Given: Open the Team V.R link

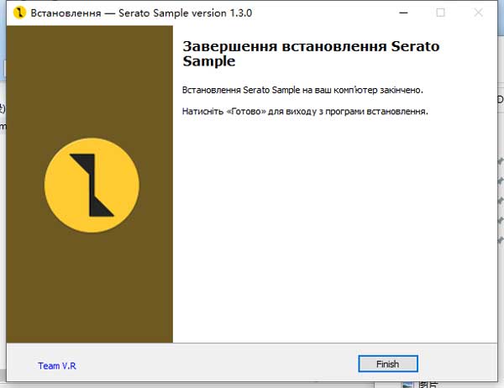Looking at the screenshot, I should 57,366.
